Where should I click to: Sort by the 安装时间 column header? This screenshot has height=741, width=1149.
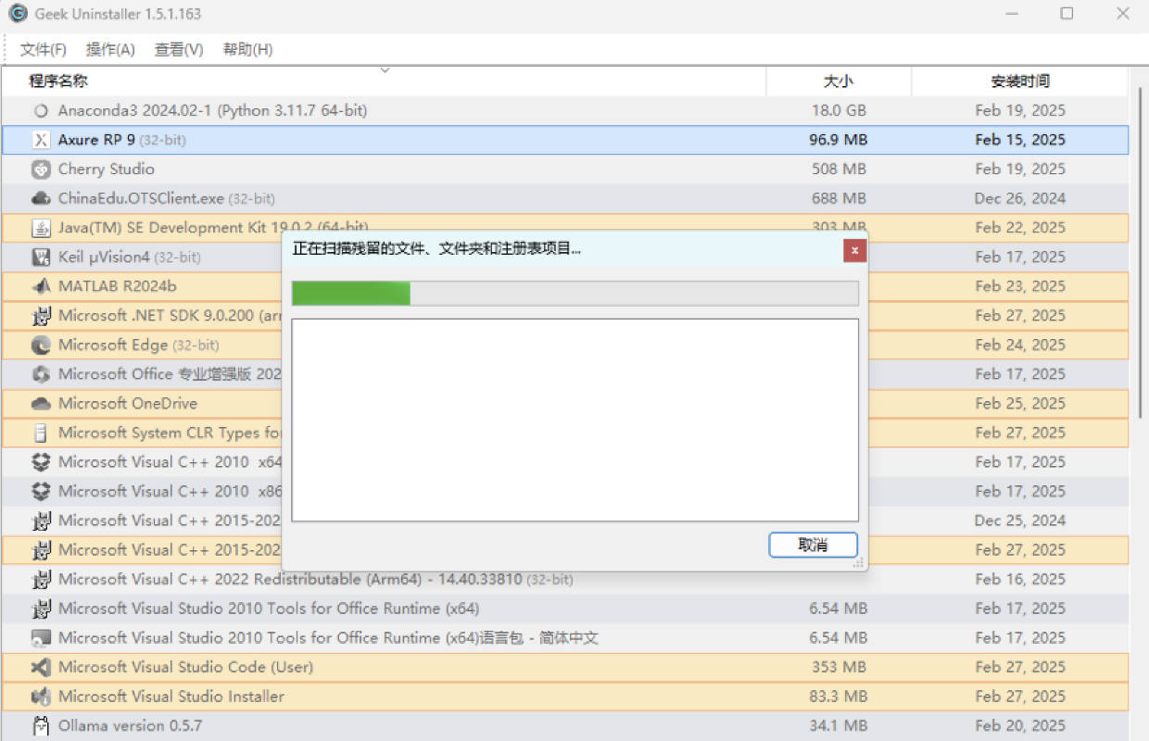coord(1020,82)
